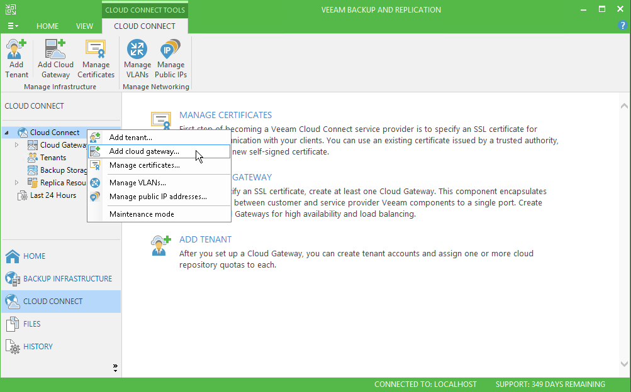Minimize the Veeam window
The height and width of the screenshot is (392, 631).
[x=584, y=9]
